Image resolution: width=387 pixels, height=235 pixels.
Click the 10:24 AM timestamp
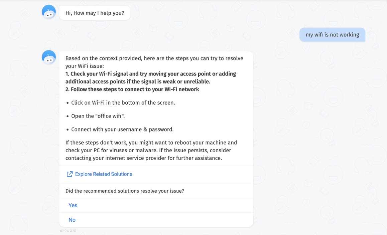68,231
